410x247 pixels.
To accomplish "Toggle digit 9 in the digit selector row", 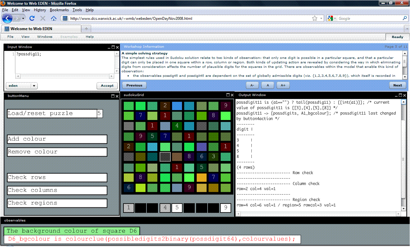I will coord(225,208).
